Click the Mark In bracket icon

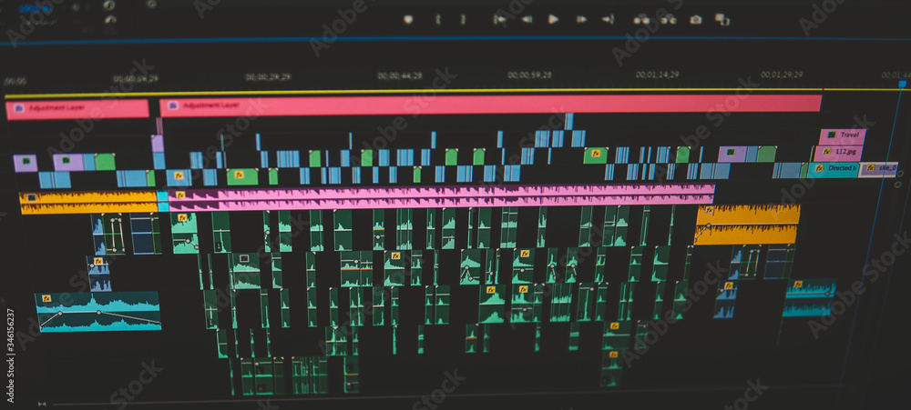click(438, 19)
